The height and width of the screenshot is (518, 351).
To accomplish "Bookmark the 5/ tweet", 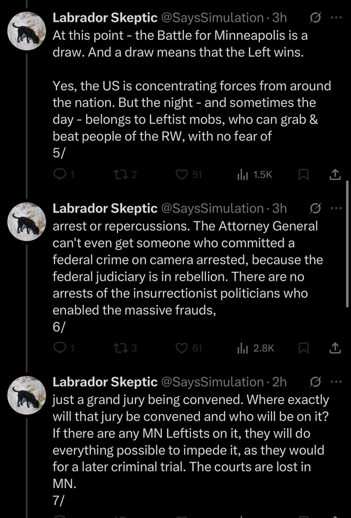I will pyautogui.click(x=303, y=176).
